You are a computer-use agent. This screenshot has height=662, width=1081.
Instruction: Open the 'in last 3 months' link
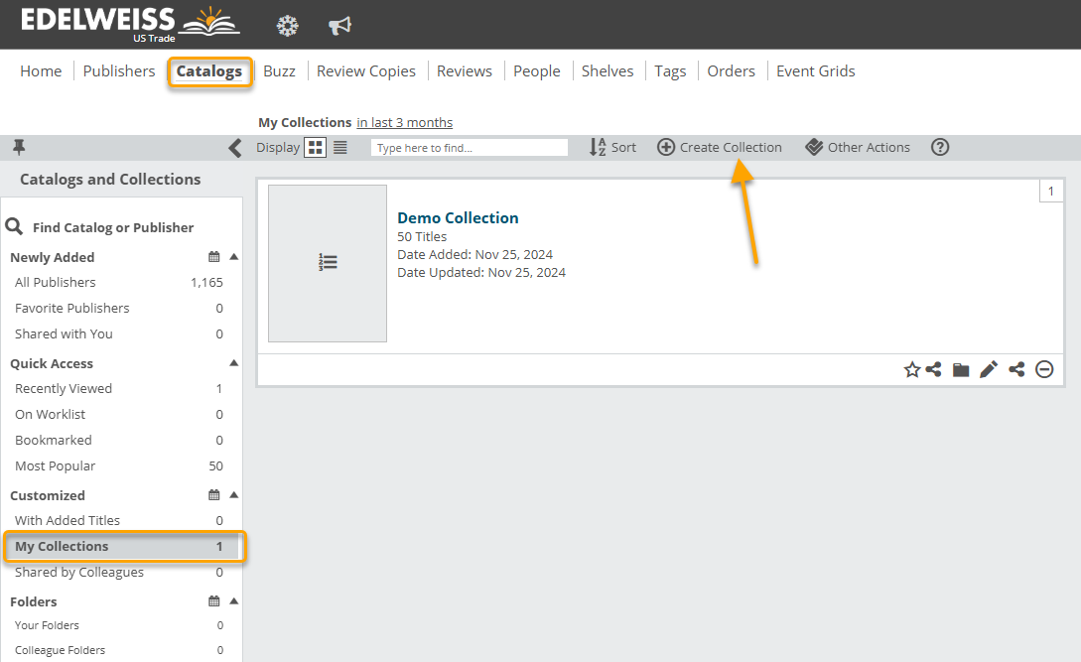[x=404, y=123]
